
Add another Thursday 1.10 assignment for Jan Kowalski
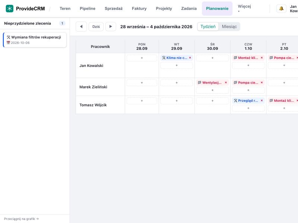point(248,65)
